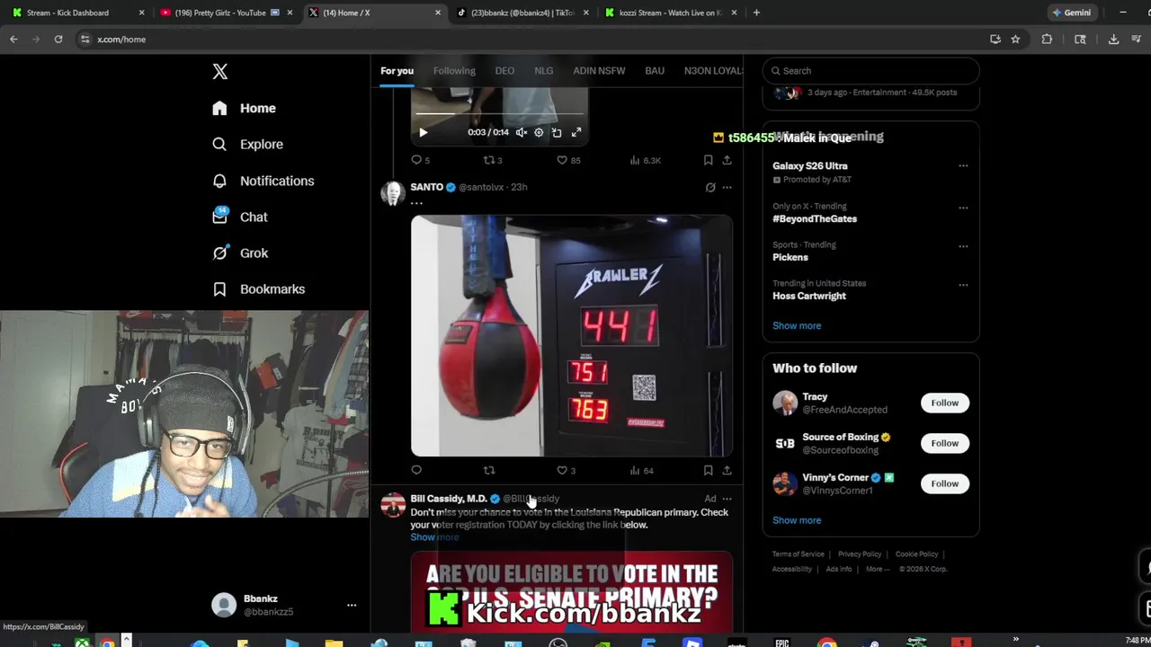Switch to the bbankz TikTok tab
Screen dimensions: 1151x647
[522, 13]
